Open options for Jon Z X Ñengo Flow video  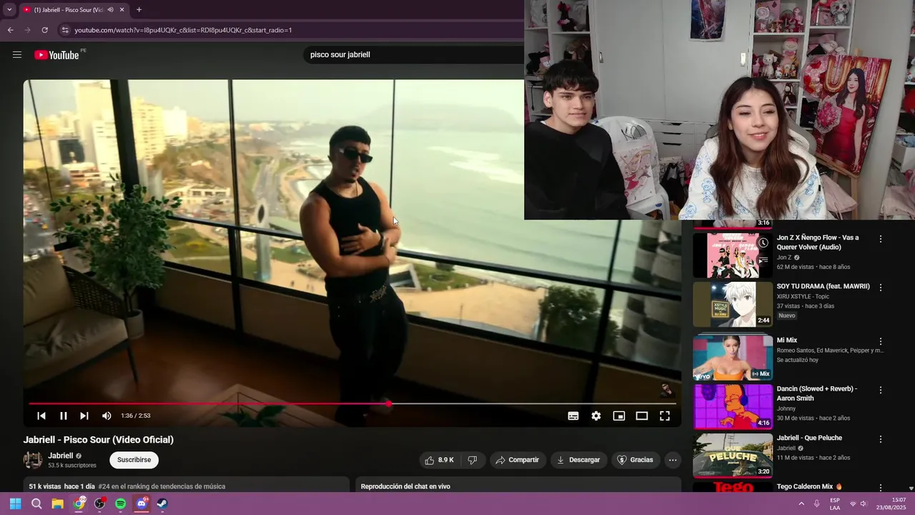(x=881, y=239)
